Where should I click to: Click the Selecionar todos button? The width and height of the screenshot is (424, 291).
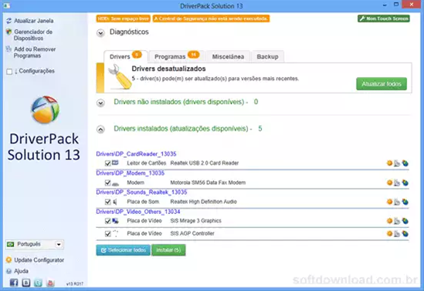124,250
